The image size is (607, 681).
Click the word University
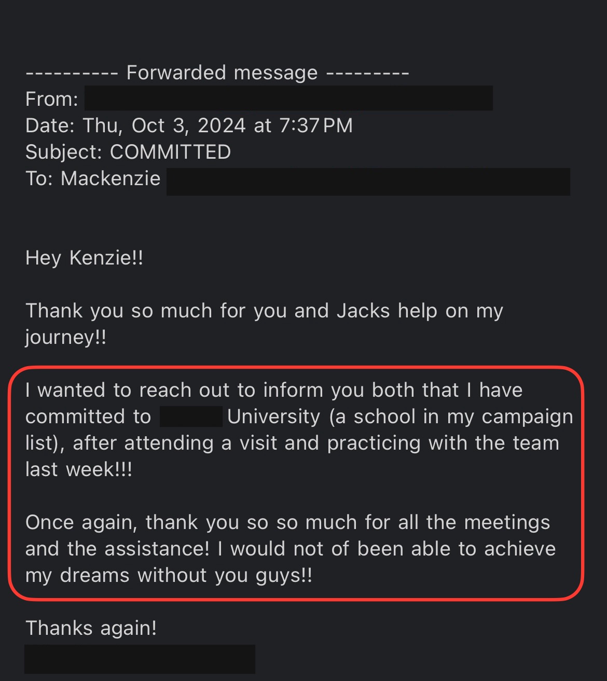pyautogui.click(x=274, y=416)
